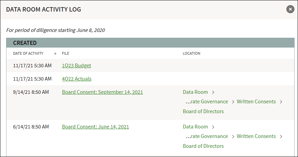298x157 pixels.
Task: Go to Data Room in September consent row
Action: (x=195, y=92)
